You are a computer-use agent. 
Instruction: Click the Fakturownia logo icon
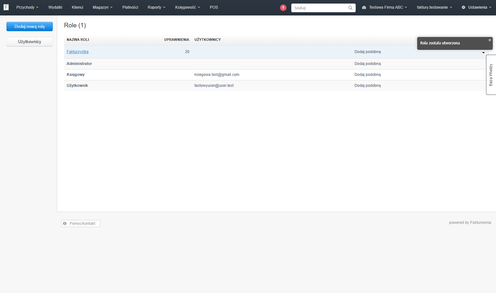[6, 7]
